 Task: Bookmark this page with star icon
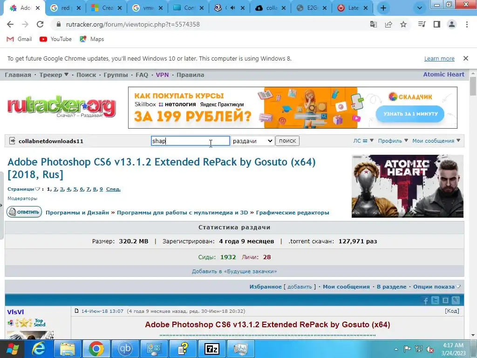403,24
